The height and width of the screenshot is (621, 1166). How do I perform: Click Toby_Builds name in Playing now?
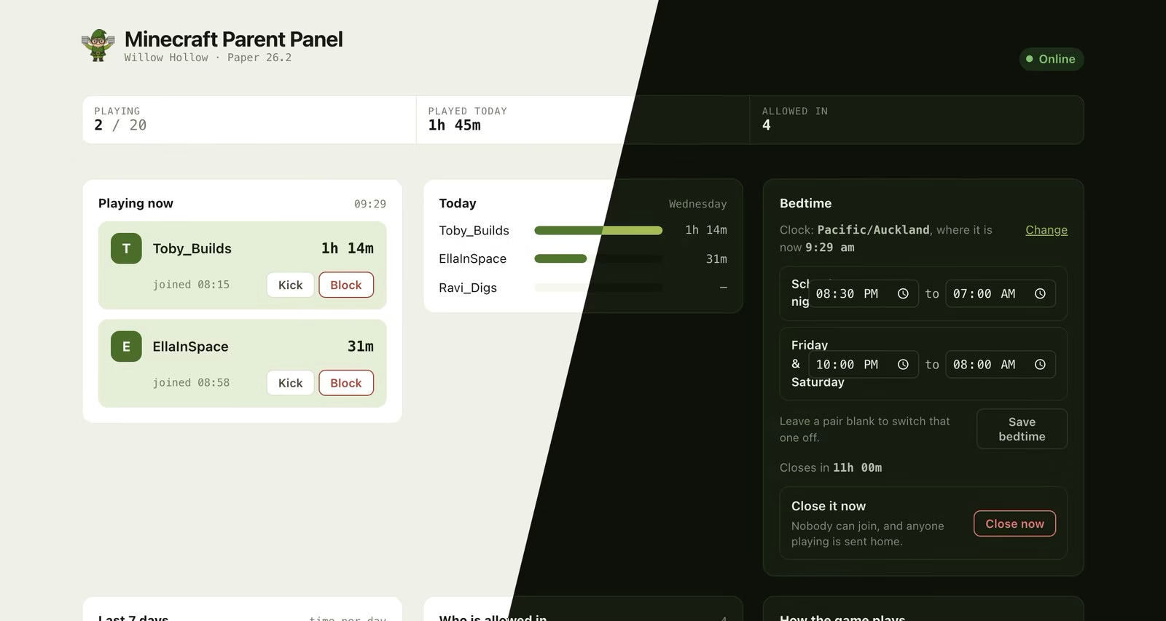[192, 248]
